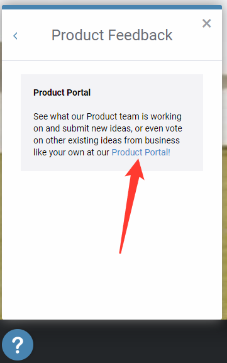
Task: Click the Product Feedback title
Action: point(112,35)
